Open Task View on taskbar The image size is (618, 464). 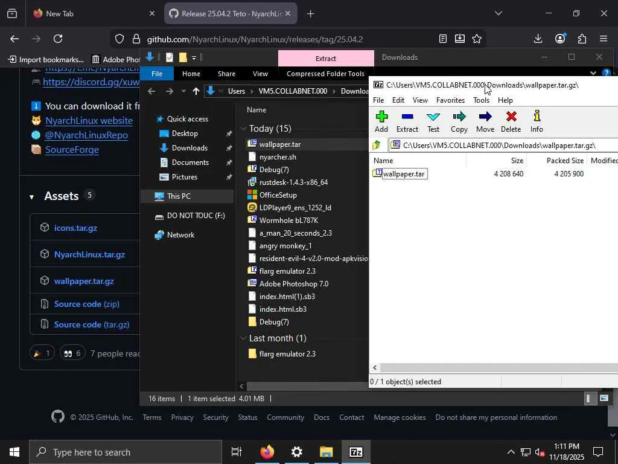point(237,452)
